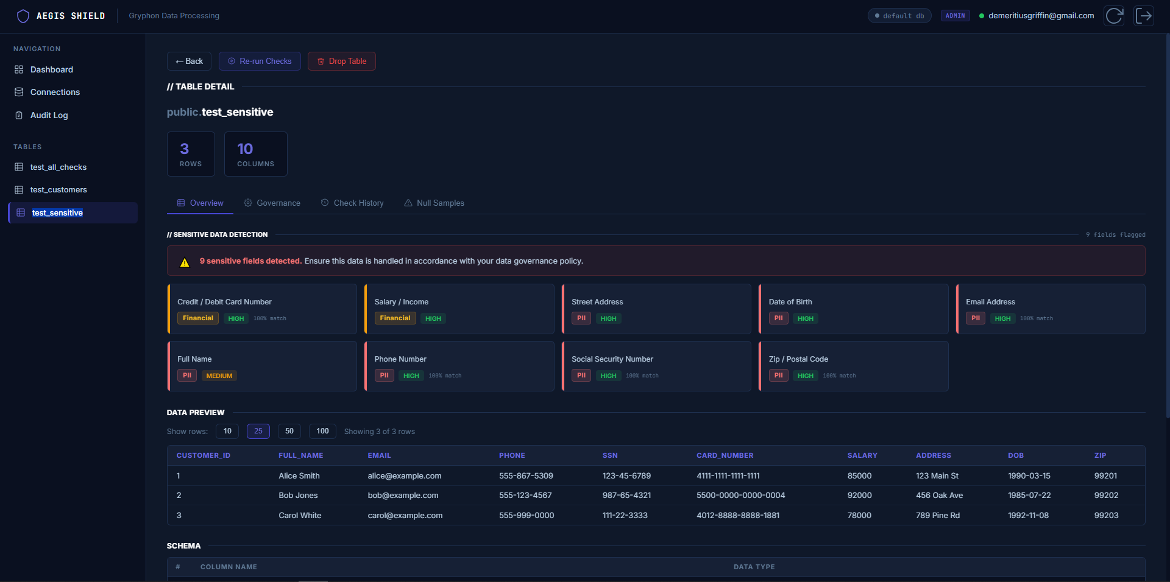The height and width of the screenshot is (582, 1170).
Task: Switch to the Check History tab
Action: click(x=352, y=203)
